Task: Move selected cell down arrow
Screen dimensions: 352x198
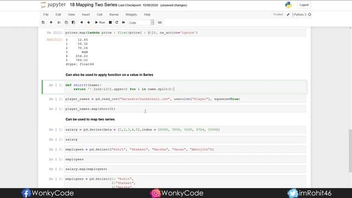Action: pos(89,23)
